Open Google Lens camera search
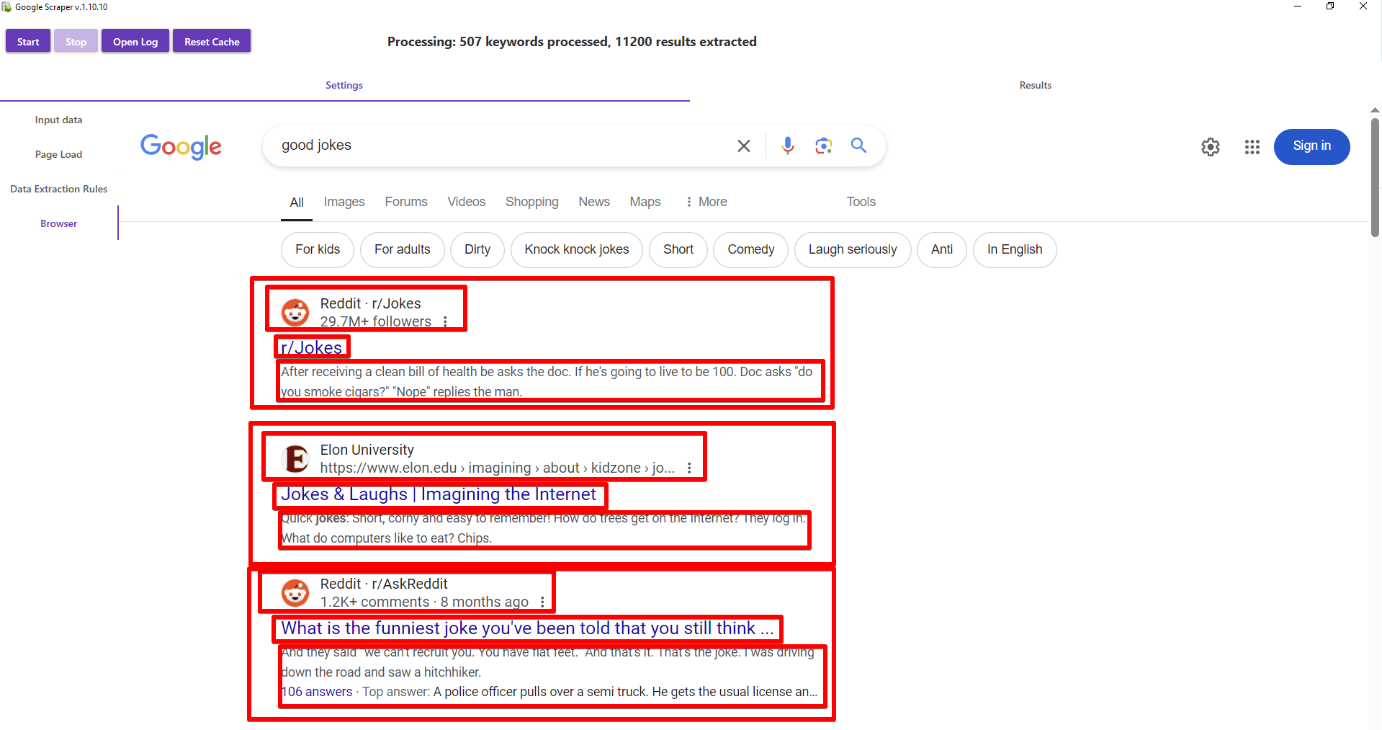 click(823, 146)
